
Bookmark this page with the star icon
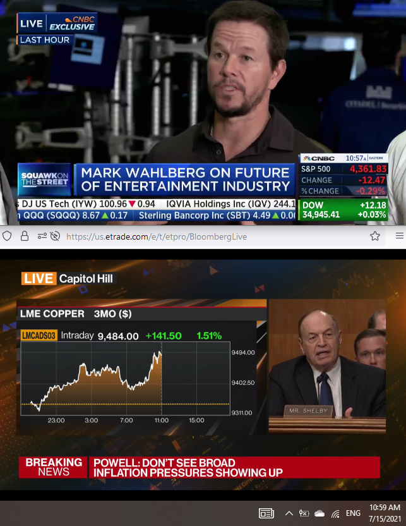375,236
